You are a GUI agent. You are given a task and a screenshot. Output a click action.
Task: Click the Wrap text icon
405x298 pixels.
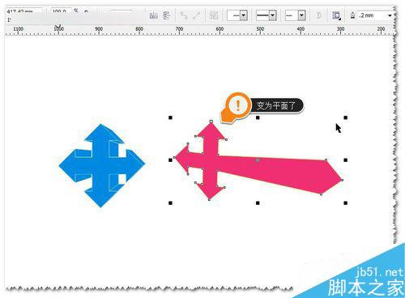pos(336,15)
